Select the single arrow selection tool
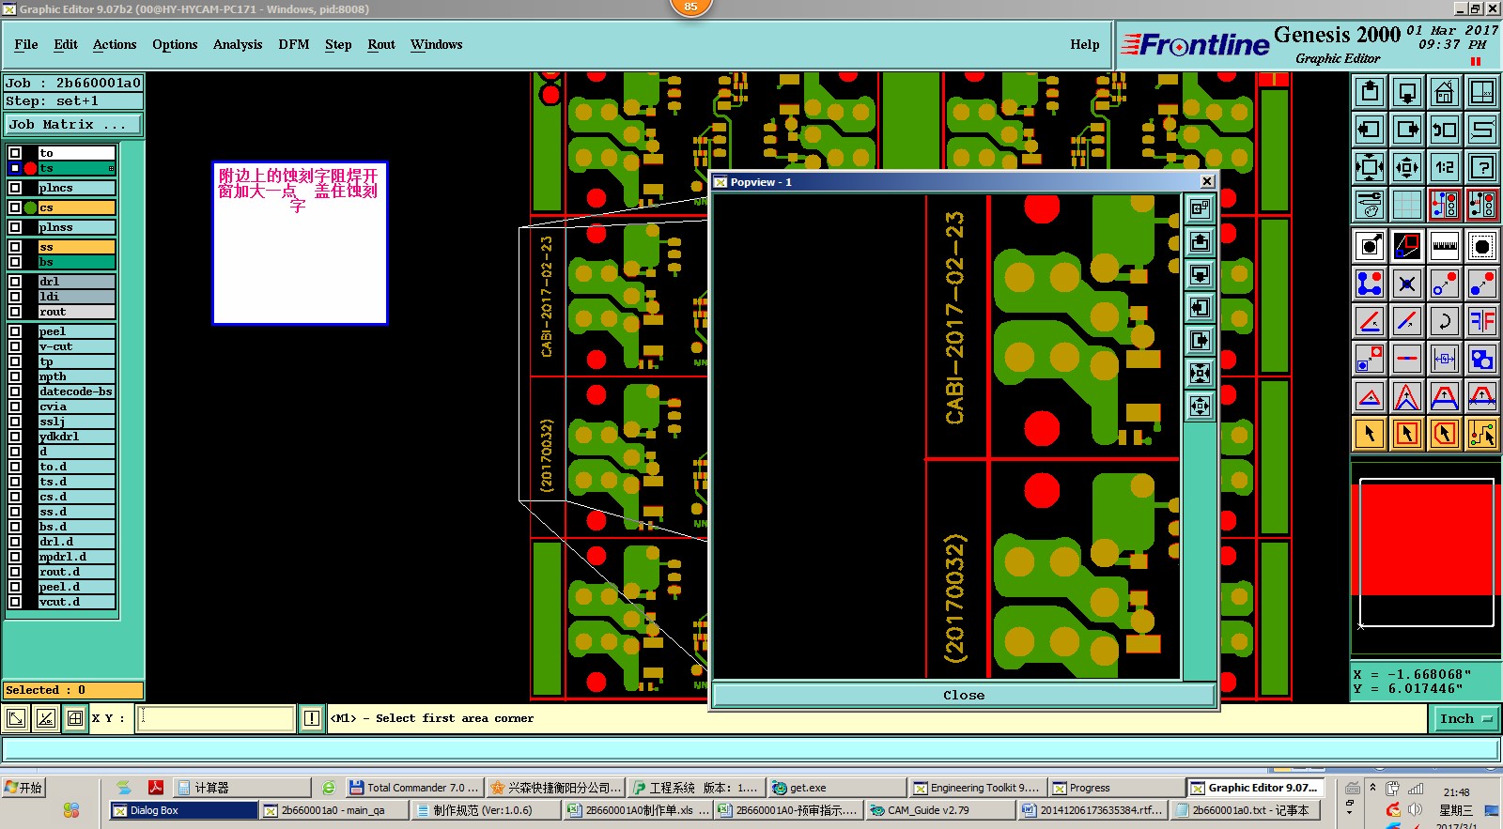This screenshot has height=829, width=1503. pyautogui.click(x=1370, y=434)
